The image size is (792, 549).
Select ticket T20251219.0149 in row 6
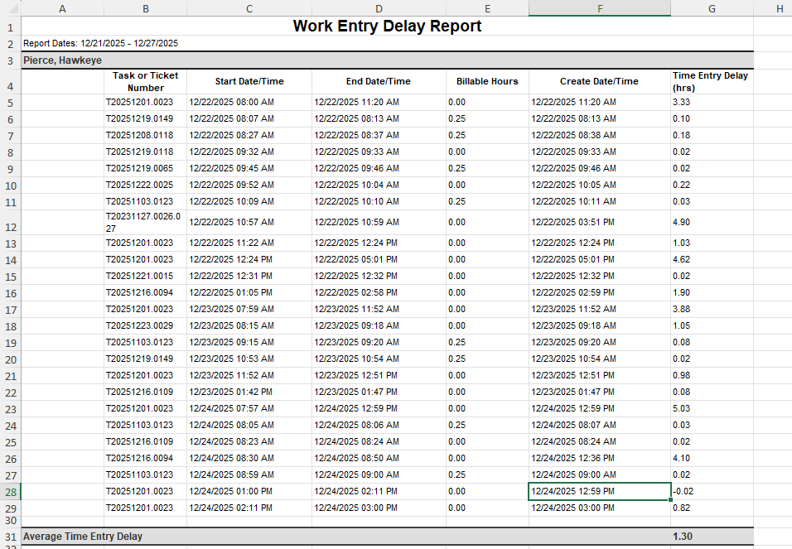[145, 118]
